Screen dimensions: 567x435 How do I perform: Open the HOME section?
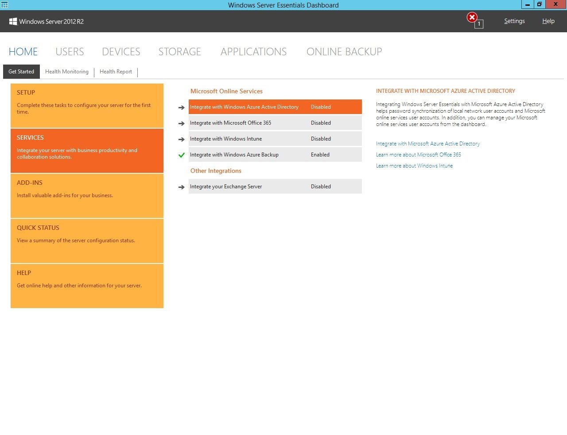click(x=23, y=52)
